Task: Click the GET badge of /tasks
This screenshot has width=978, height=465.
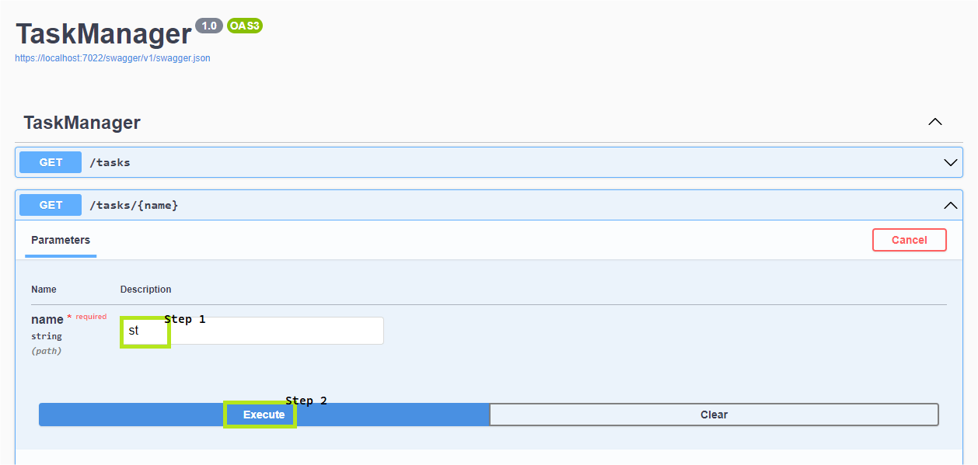Action: point(51,162)
